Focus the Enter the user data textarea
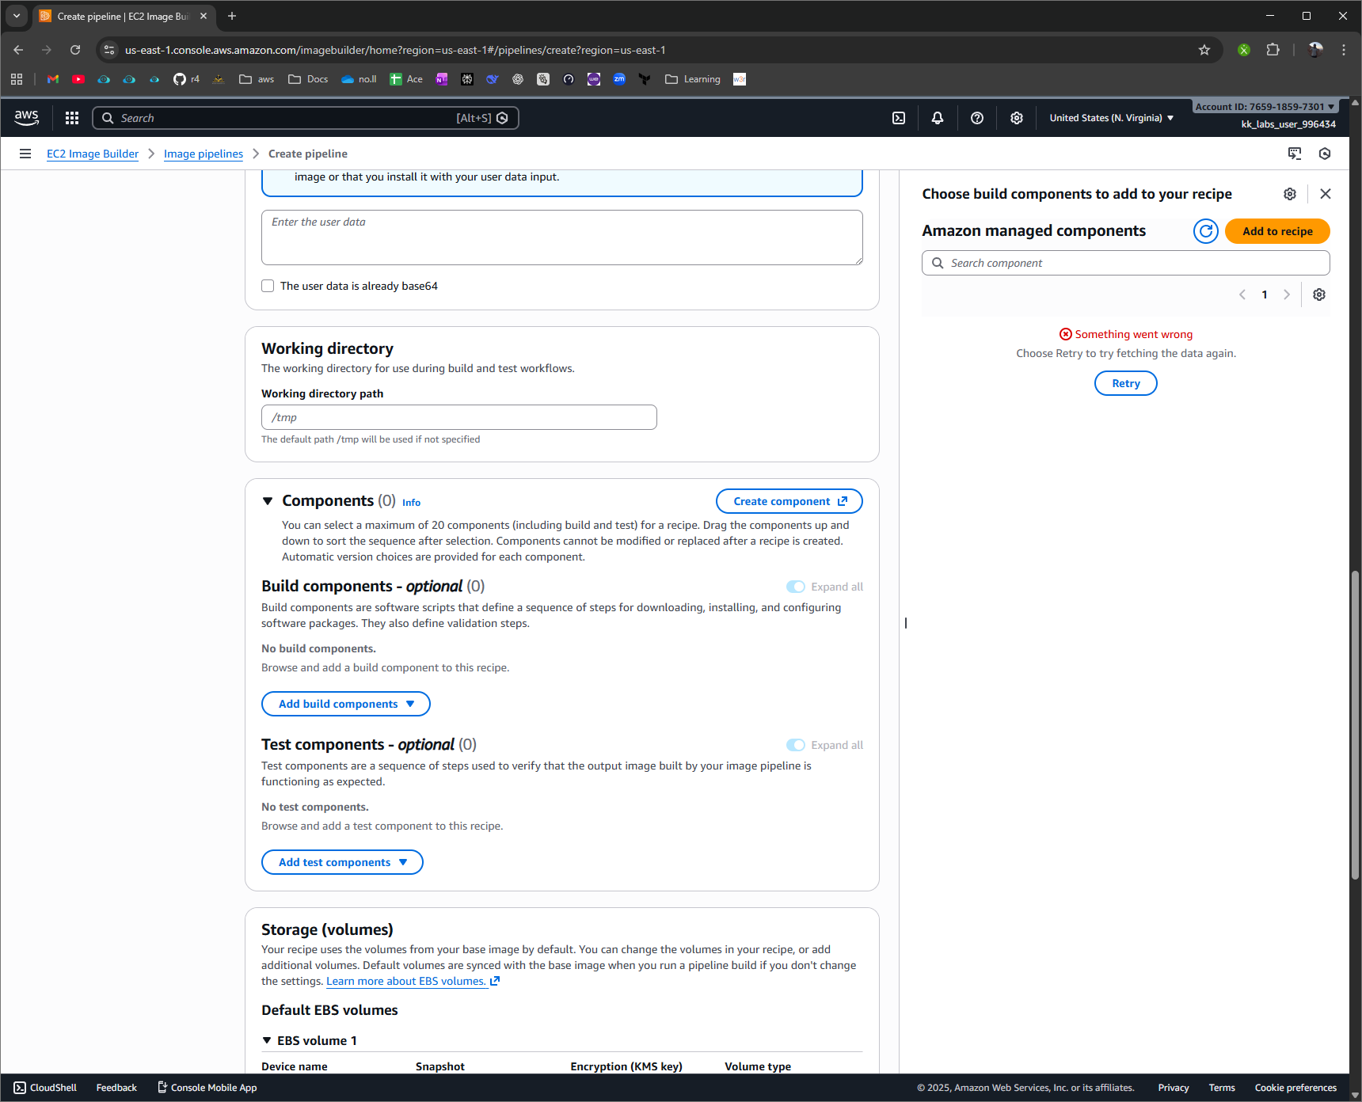The width and height of the screenshot is (1362, 1102). (x=562, y=237)
